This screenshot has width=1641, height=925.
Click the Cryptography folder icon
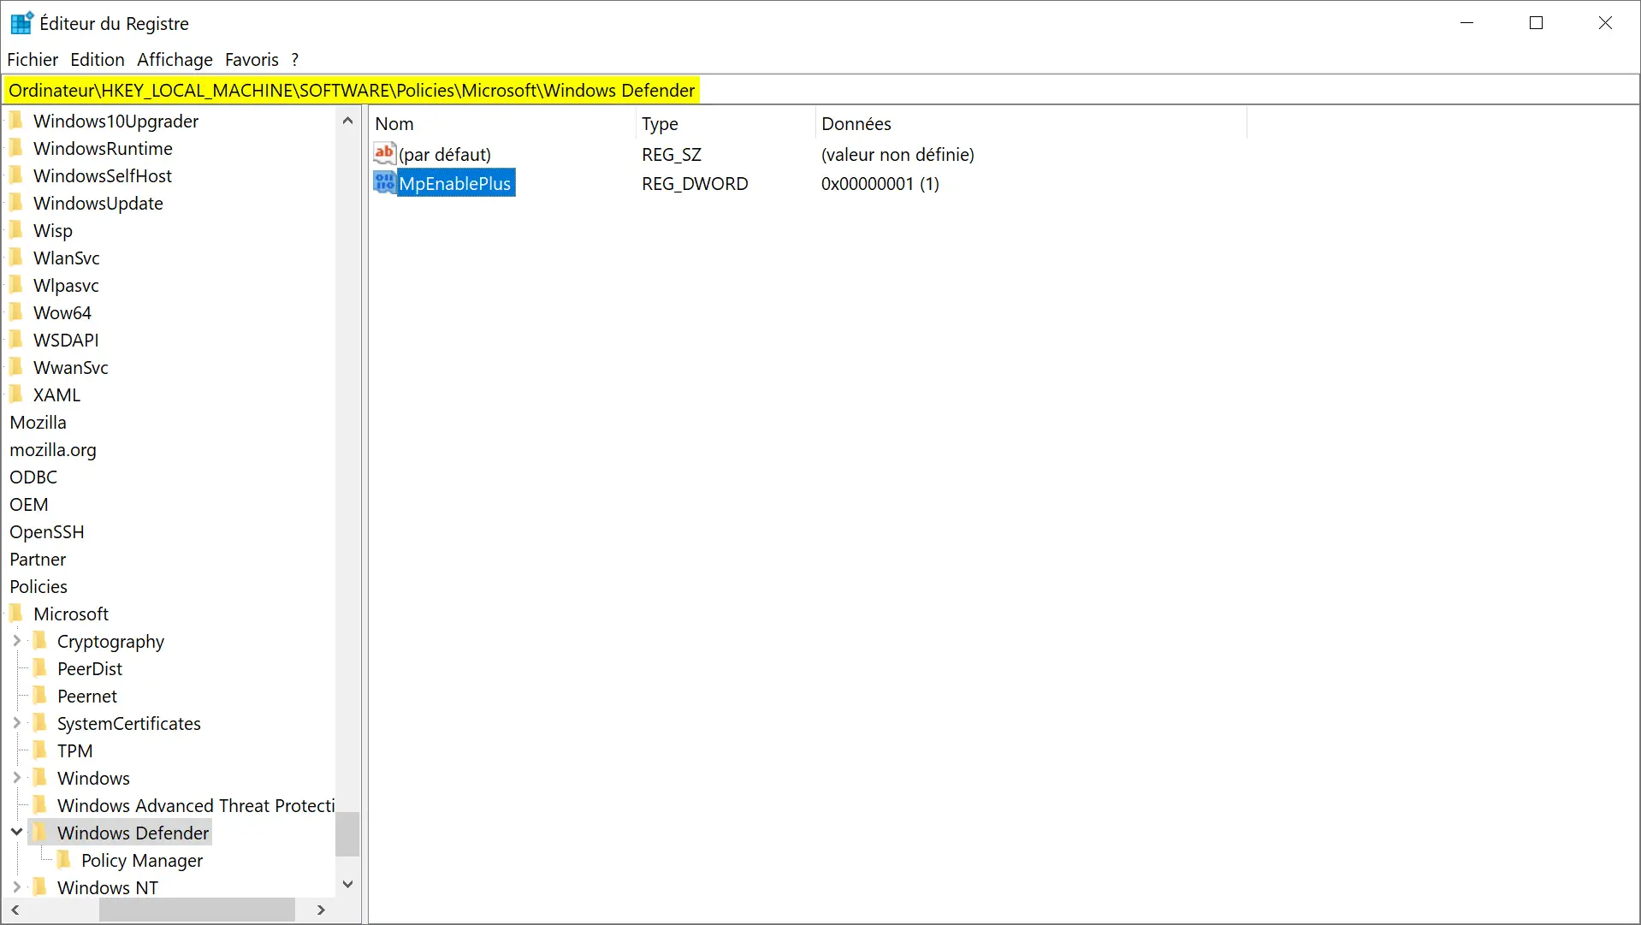point(40,640)
